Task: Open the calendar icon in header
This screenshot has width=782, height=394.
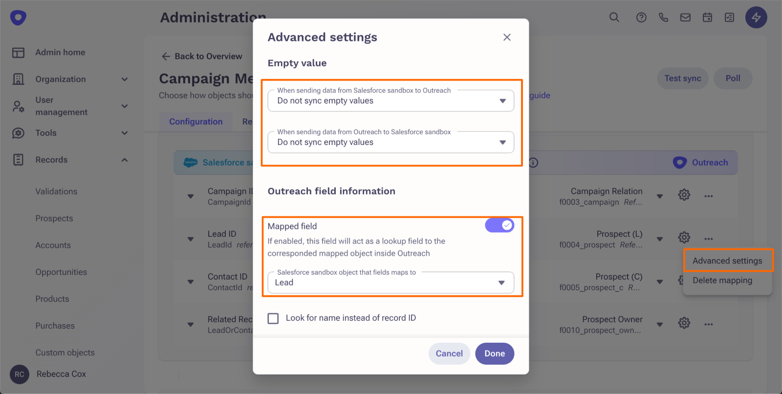Action: point(707,18)
